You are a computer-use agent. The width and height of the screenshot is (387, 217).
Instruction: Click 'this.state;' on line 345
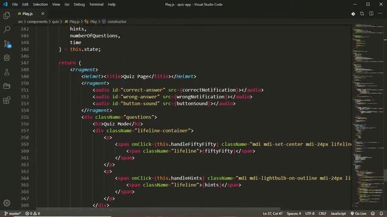(x=85, y=49)
